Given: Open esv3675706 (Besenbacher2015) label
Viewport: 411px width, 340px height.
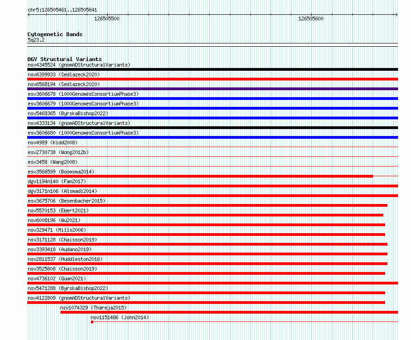Looking at the screenshot, I should pyautogui.click(x=66, y=201).
